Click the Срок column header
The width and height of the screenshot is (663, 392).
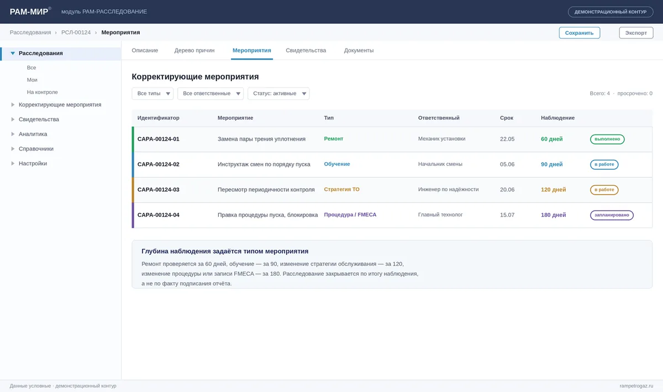(507, 118)
